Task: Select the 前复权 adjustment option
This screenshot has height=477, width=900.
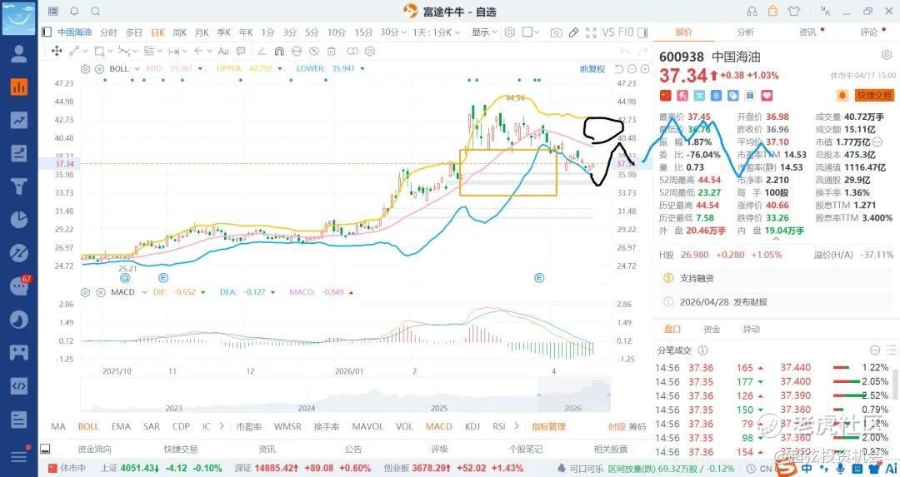Action: tap(592, 69)
